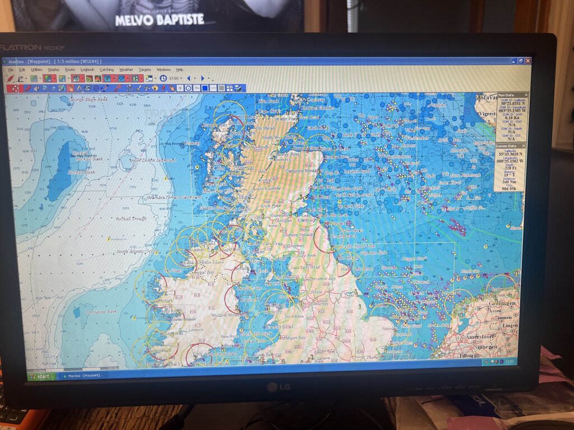Open the Catching menu
This screenshot has height=430, width=574.
(x=107, y=69)
